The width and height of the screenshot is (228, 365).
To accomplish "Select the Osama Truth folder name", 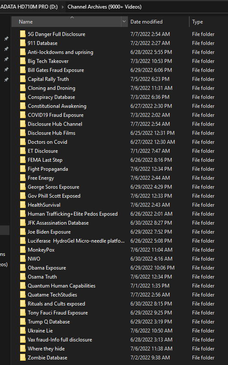I will click(42, 277).
